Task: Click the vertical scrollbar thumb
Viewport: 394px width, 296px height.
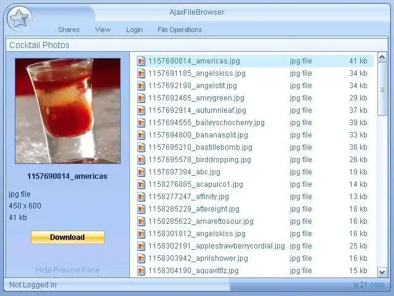Action: [382, 89]
